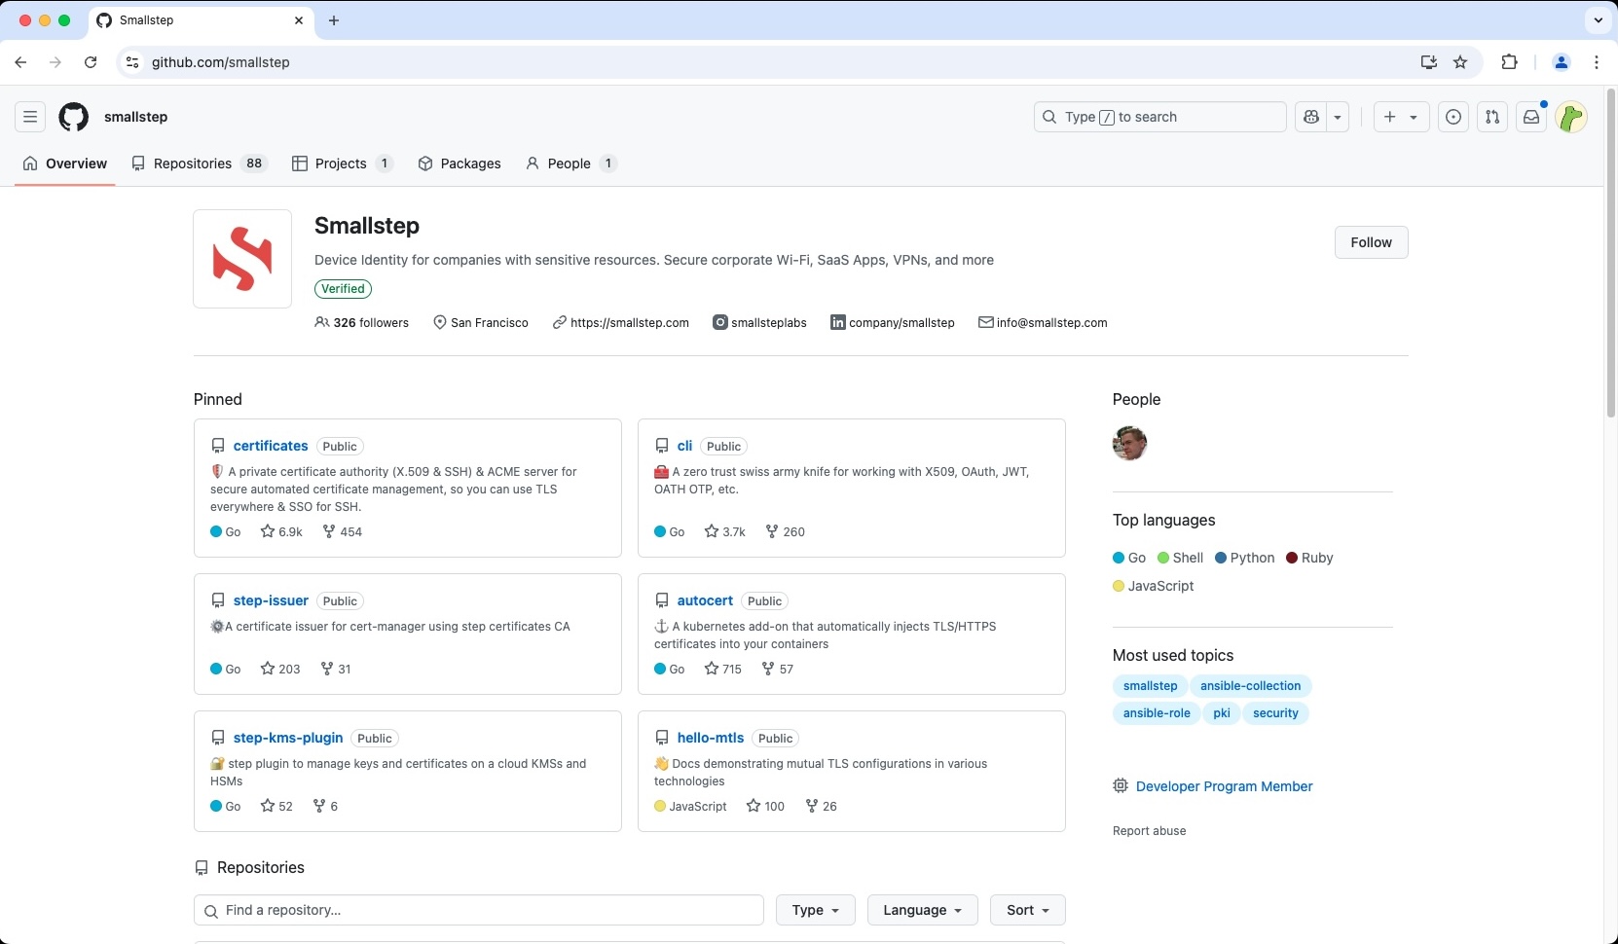Image resolution: width=1618 pixels, height=944 pixels.
Task: Open smallsteplabs social link
Action: [768, 323]
